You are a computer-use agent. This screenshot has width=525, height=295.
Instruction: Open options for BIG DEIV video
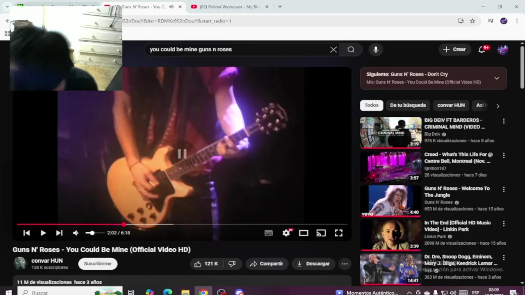point(504,121)
